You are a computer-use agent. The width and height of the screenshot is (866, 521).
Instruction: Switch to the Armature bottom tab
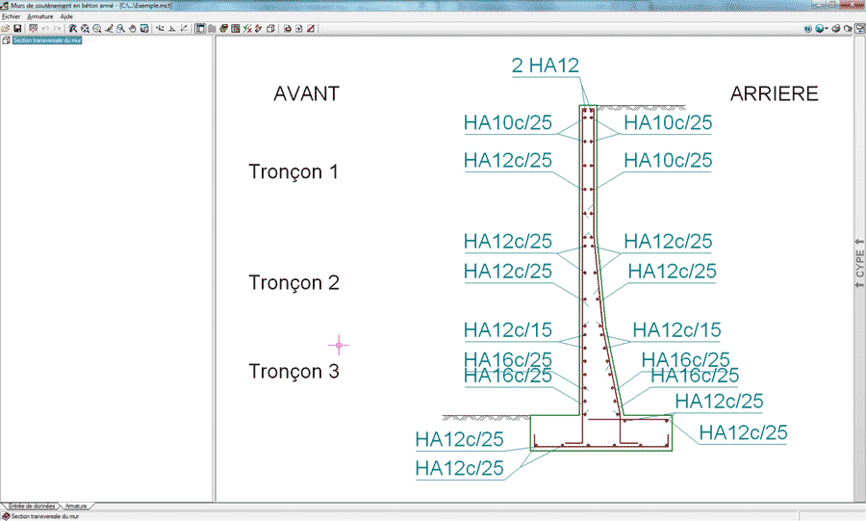click(76, 507)
